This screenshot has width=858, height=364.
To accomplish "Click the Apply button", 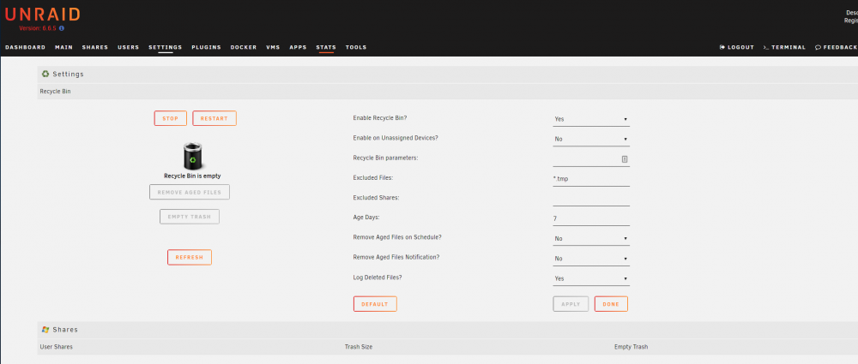I will [x=571, y=304].
